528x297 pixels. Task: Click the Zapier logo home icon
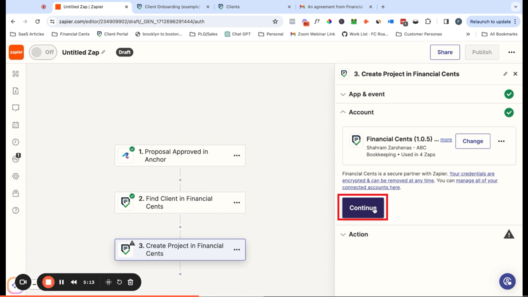16,52
